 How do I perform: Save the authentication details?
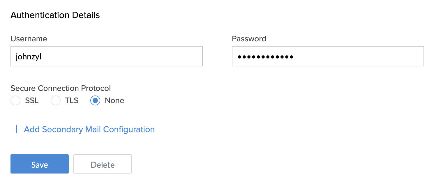coord(39,164)
